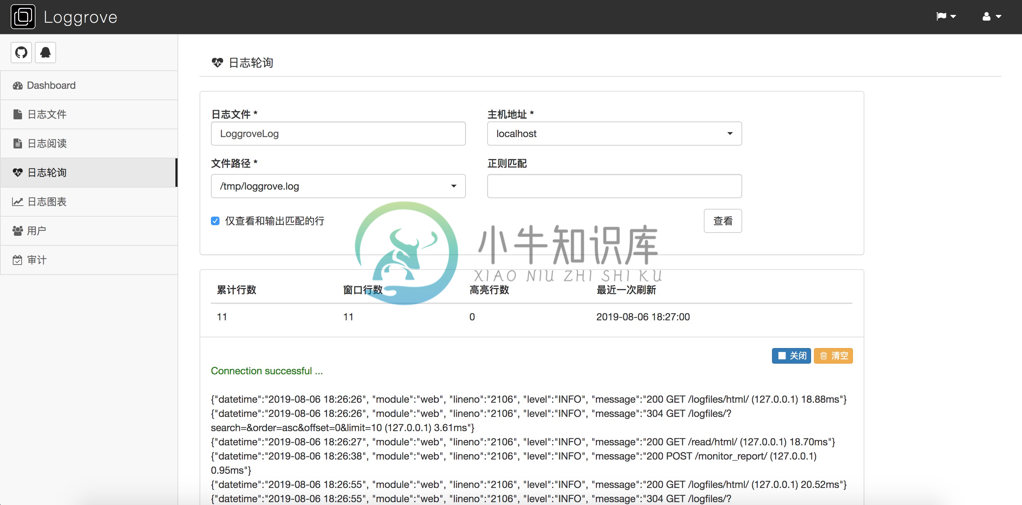1022x505 pixels.
Task: Click the 用户 group icon
Action: pos(17,230)
